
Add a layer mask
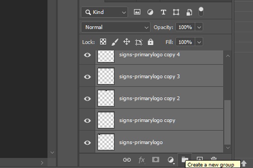(x=156, y=159)
